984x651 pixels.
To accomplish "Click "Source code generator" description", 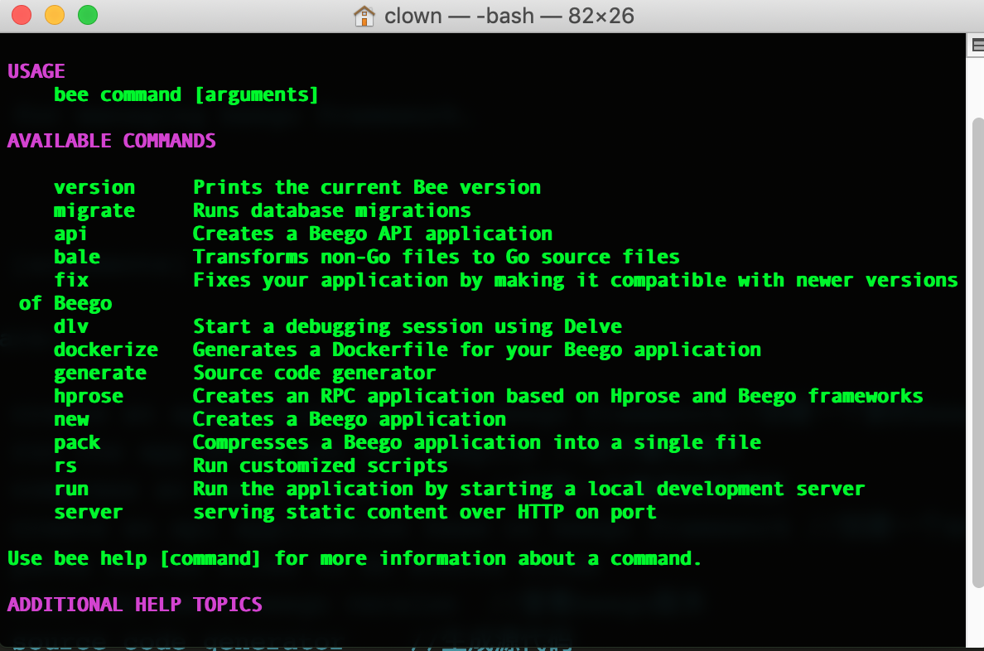I will click(315, 374).
